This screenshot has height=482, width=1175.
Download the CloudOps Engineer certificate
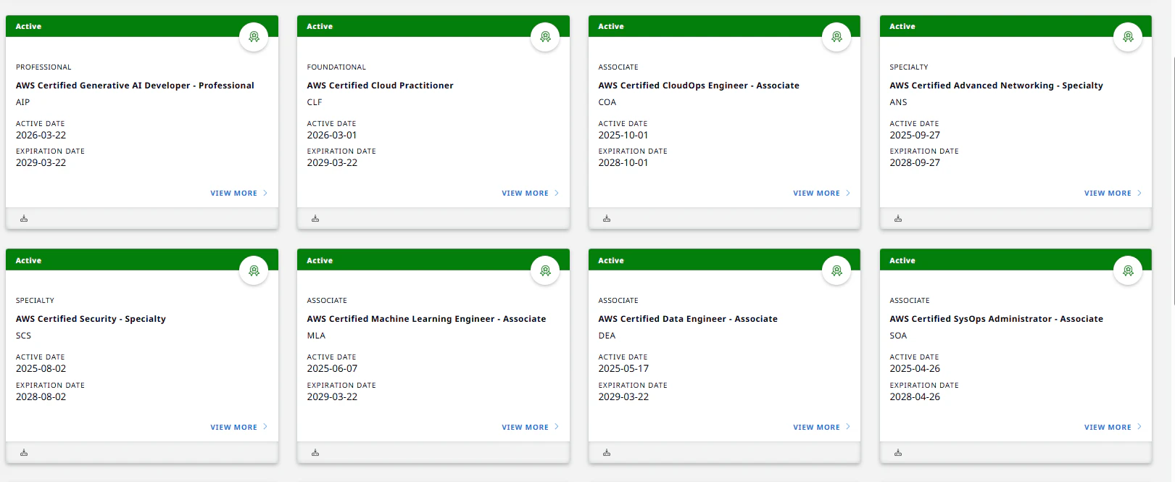pos(607,218)
